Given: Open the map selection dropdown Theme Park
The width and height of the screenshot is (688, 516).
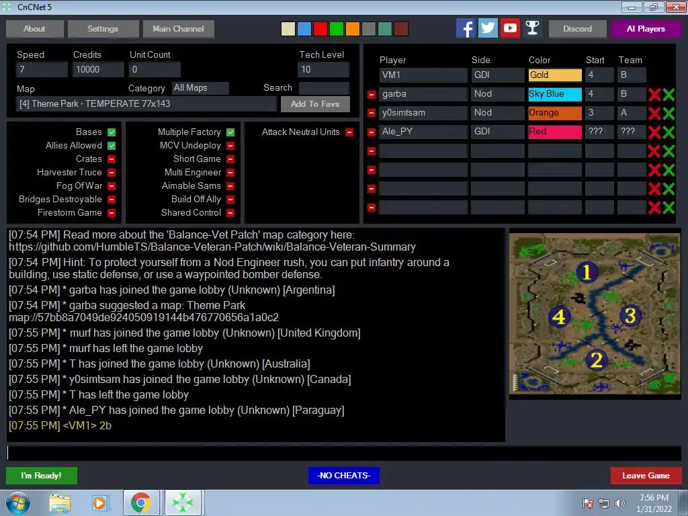Looking at the screenshot, I should coord(146,104).
